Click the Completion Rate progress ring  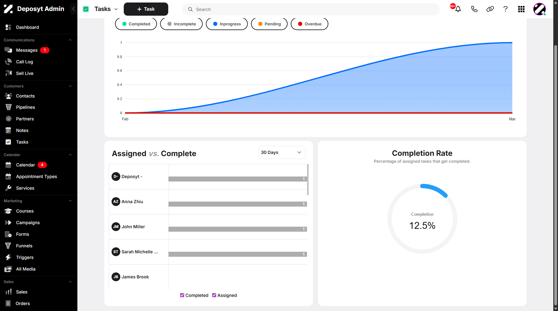point(422,219)
